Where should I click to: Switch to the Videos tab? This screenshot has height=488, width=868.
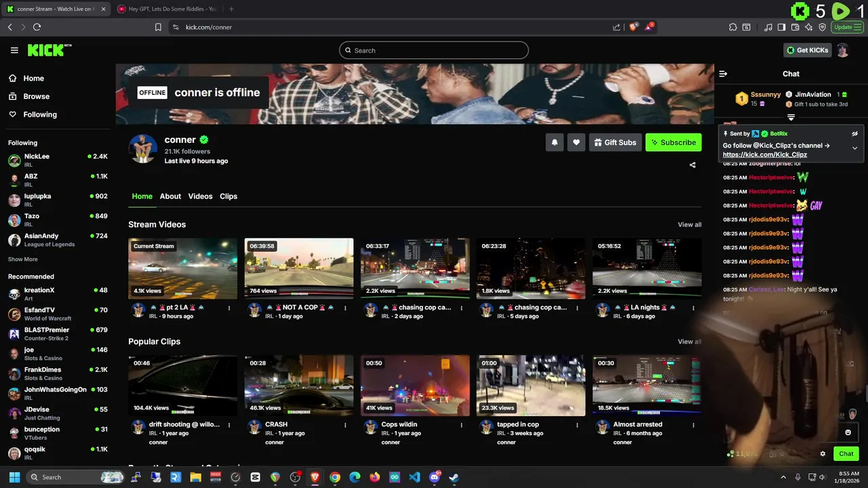200,197
